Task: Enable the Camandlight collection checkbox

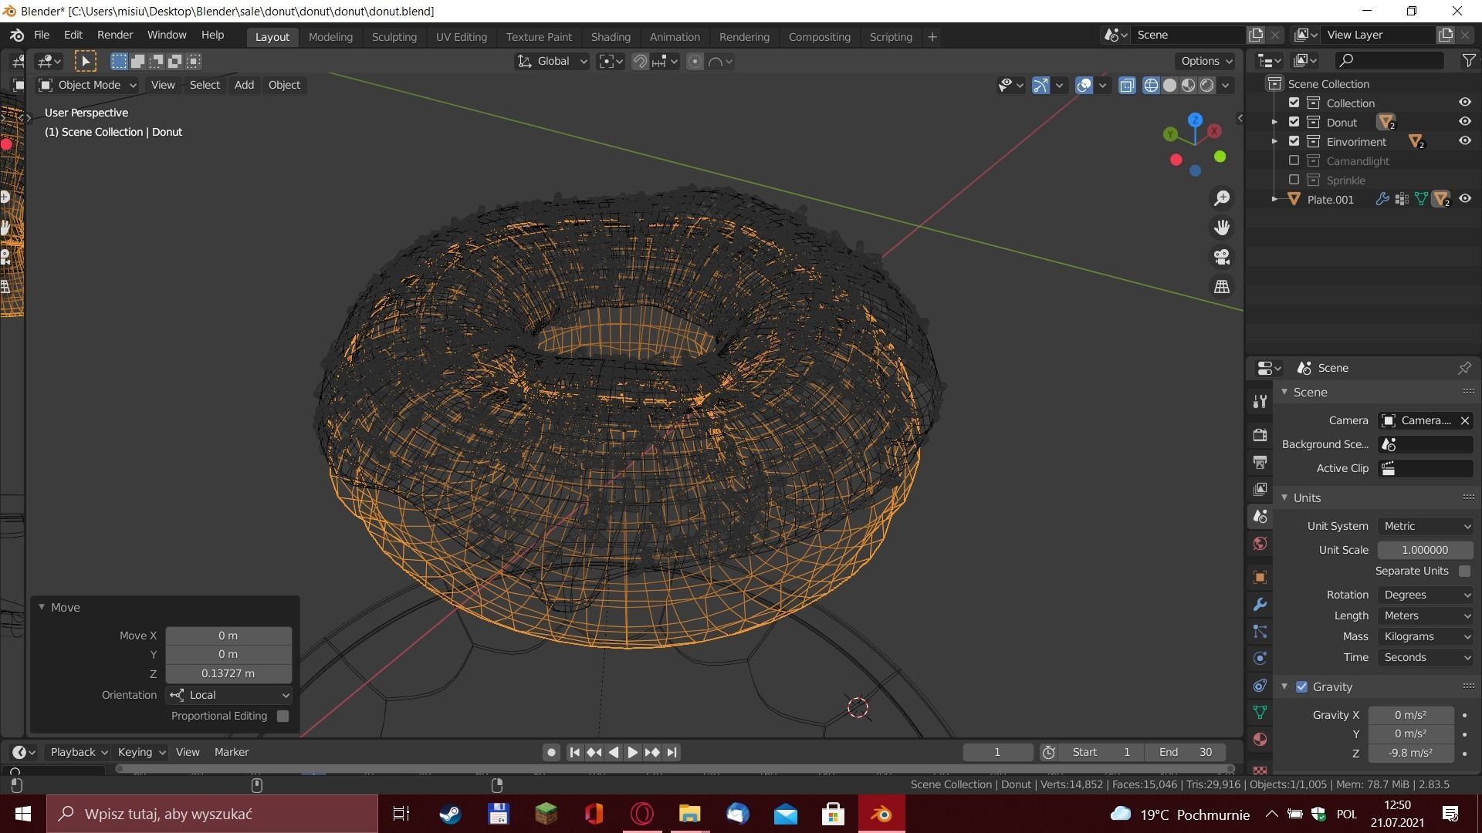Action: [1294, 160]
